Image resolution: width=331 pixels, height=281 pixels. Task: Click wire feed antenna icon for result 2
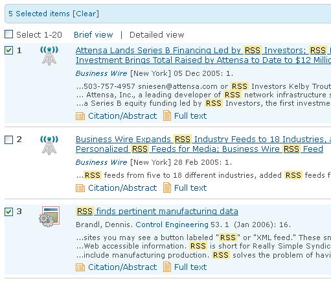click(x=49, y=145)
